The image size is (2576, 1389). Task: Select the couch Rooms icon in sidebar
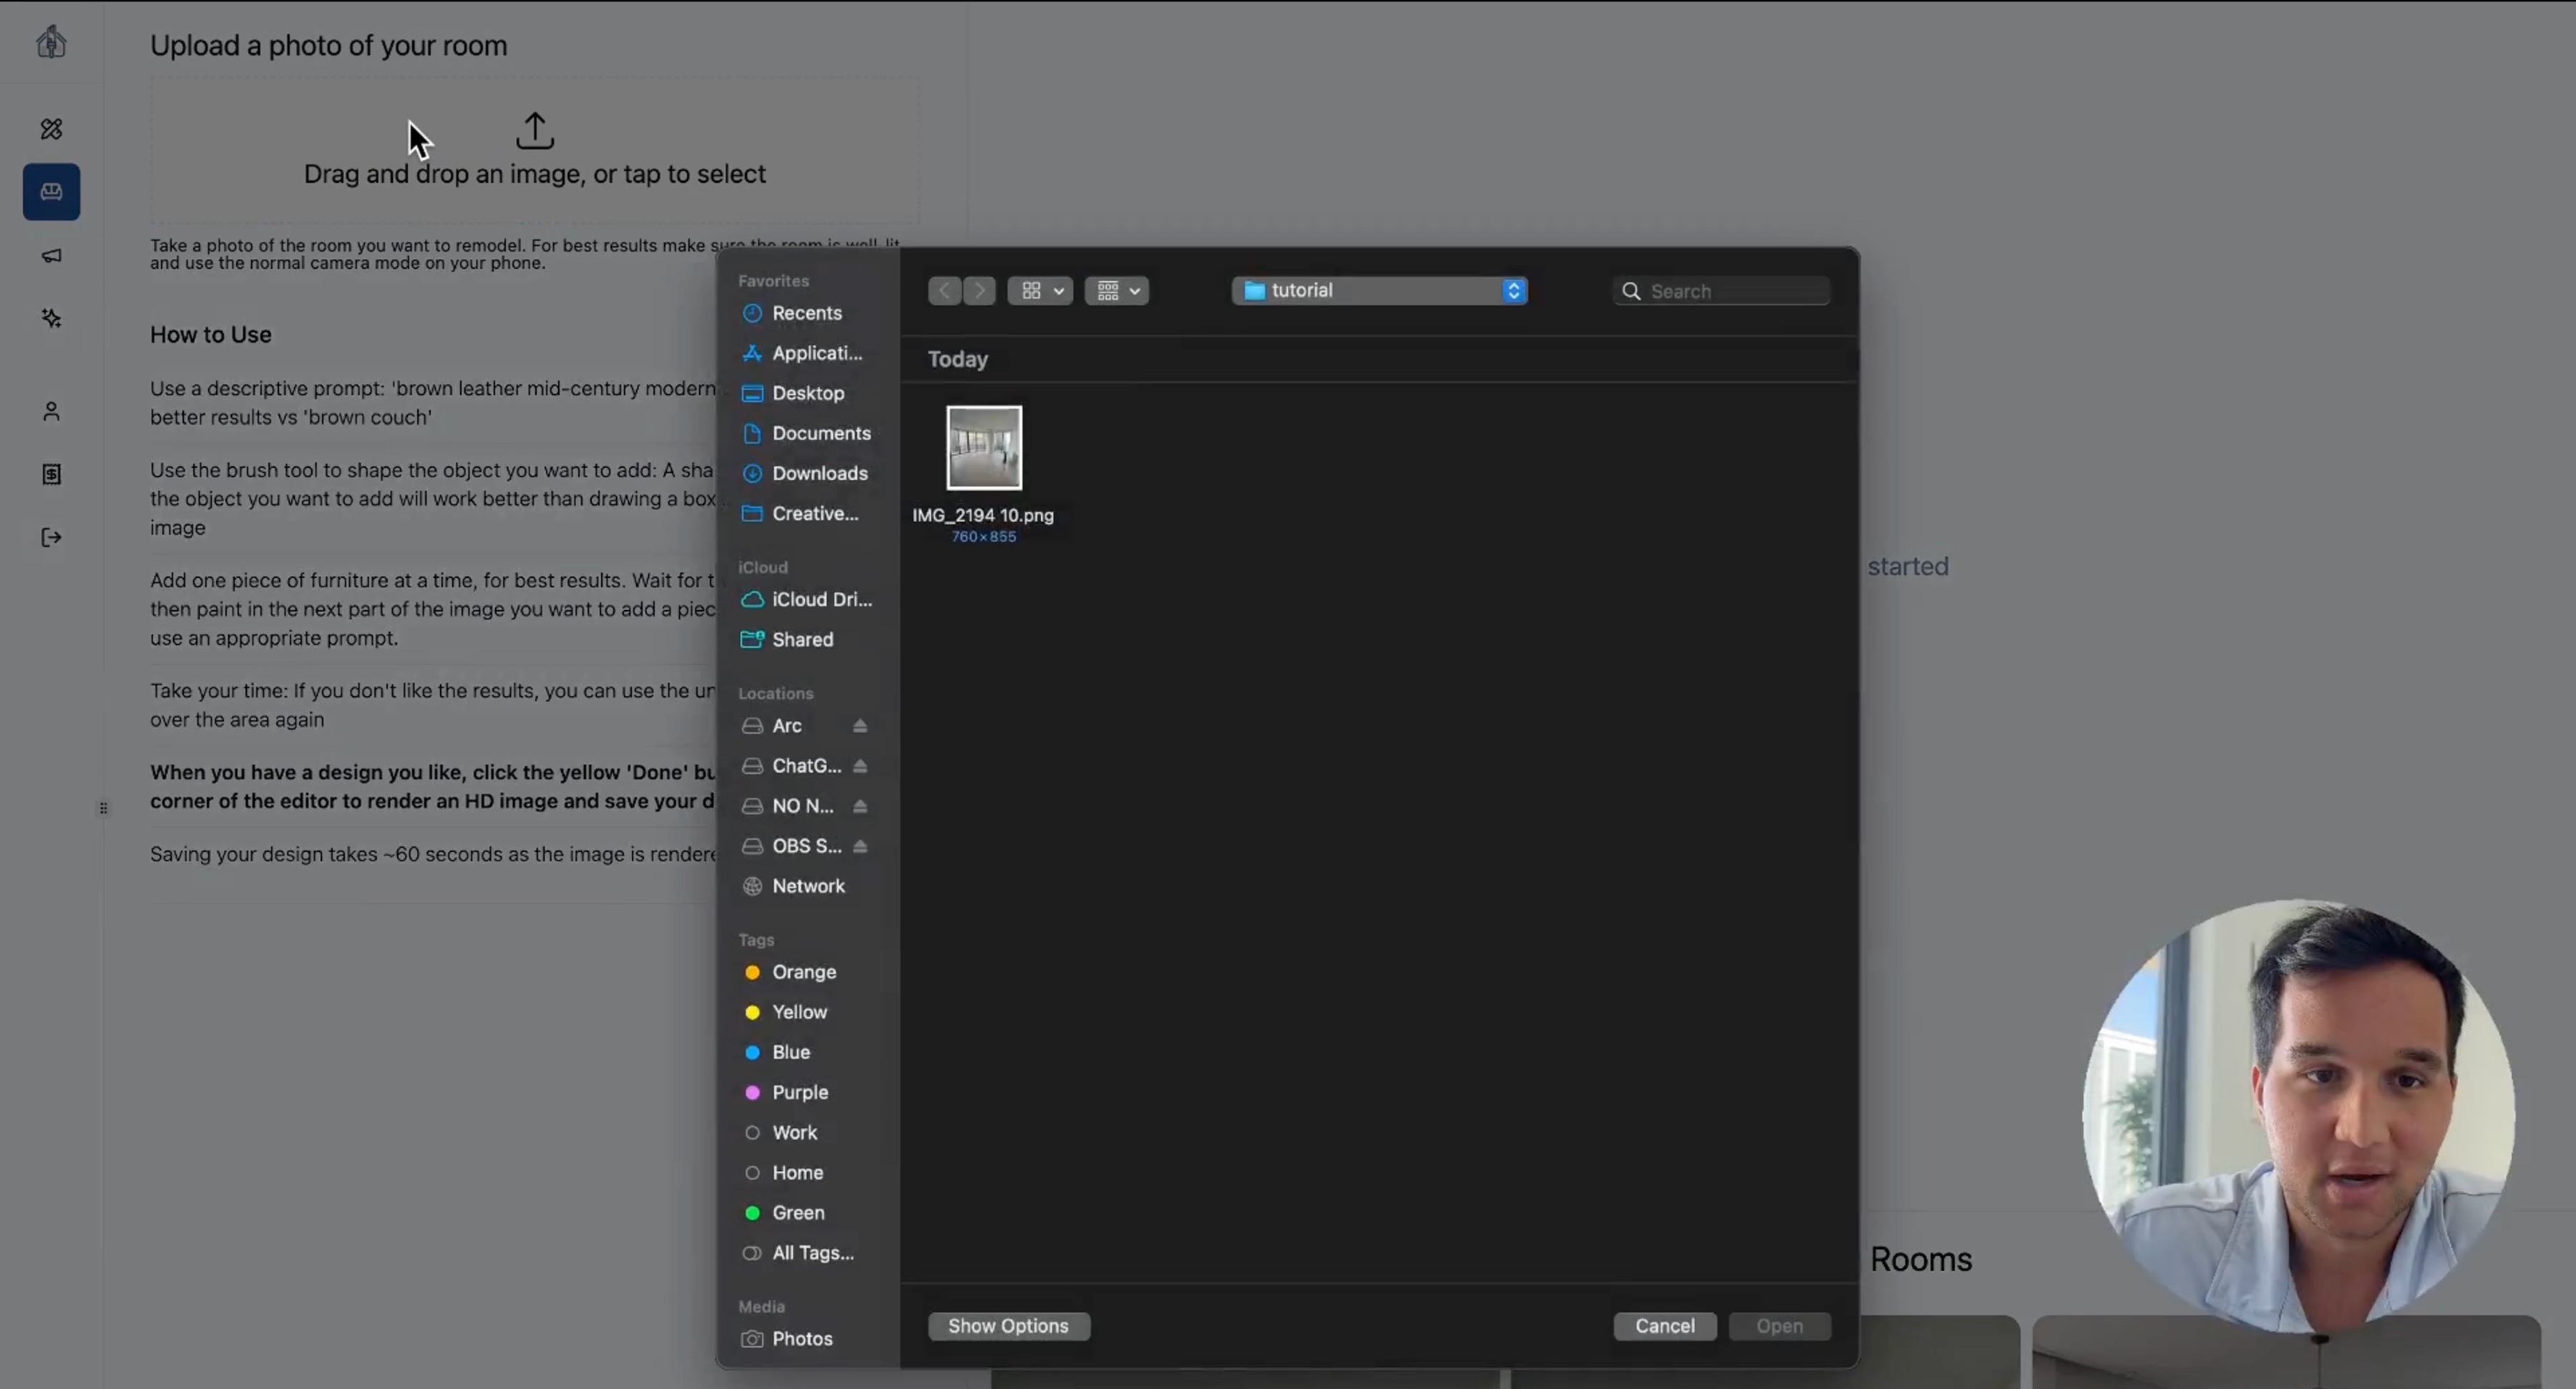[x=50, y=192]
